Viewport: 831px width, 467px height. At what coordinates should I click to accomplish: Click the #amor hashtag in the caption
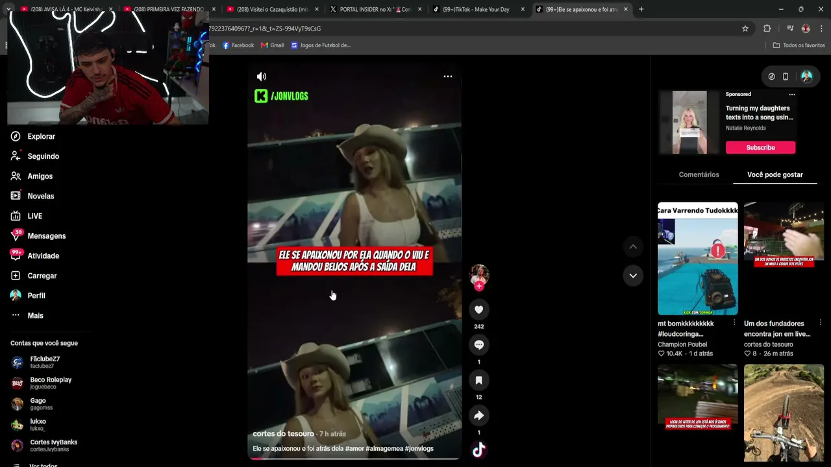pos(354,448)
